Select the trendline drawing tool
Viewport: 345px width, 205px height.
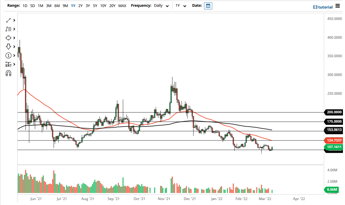pyautogui.click(x=9, y=20)
